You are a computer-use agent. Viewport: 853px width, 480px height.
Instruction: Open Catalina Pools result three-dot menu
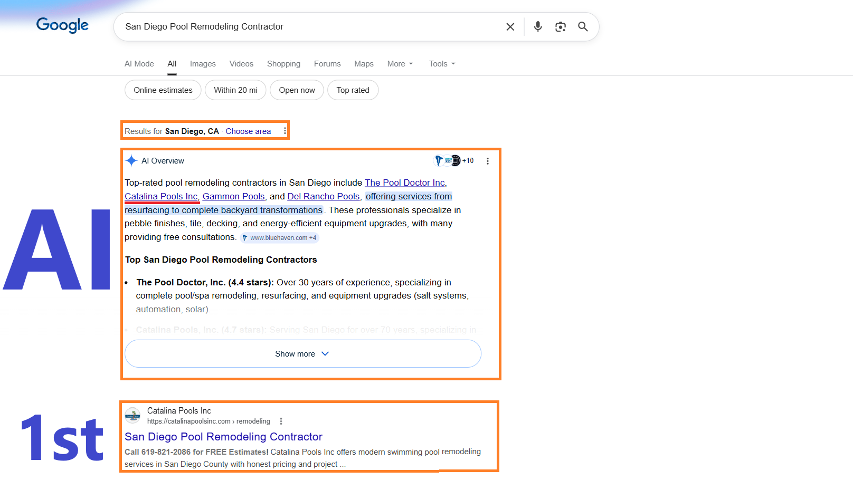[x=281, y=421]
